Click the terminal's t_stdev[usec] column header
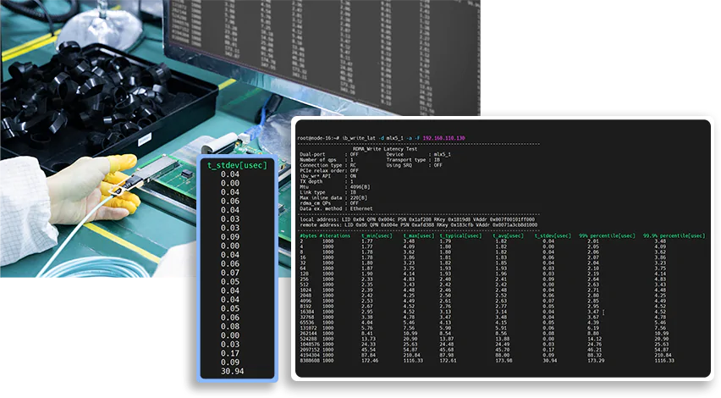Screen dimensions: 721x398 [553, 235]
